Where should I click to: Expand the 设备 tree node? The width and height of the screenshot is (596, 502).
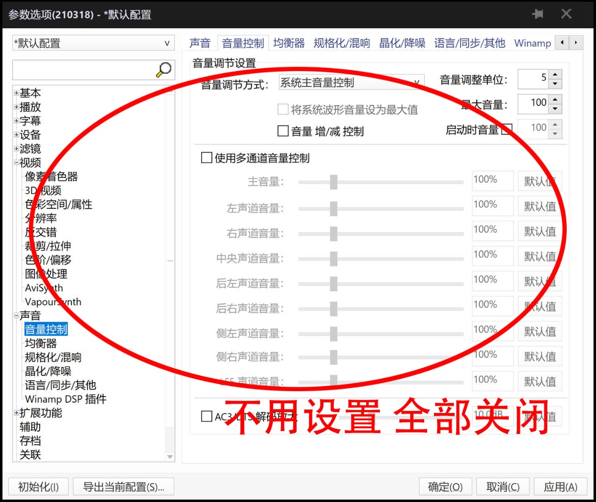pyautogui.click(x=16, y=135)
